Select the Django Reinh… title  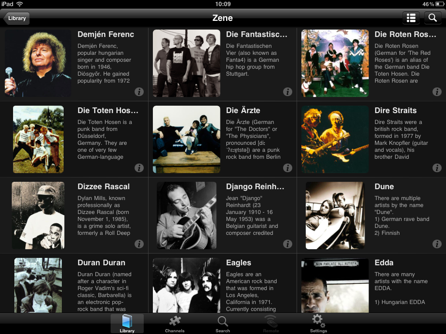[x=255, y=187]
